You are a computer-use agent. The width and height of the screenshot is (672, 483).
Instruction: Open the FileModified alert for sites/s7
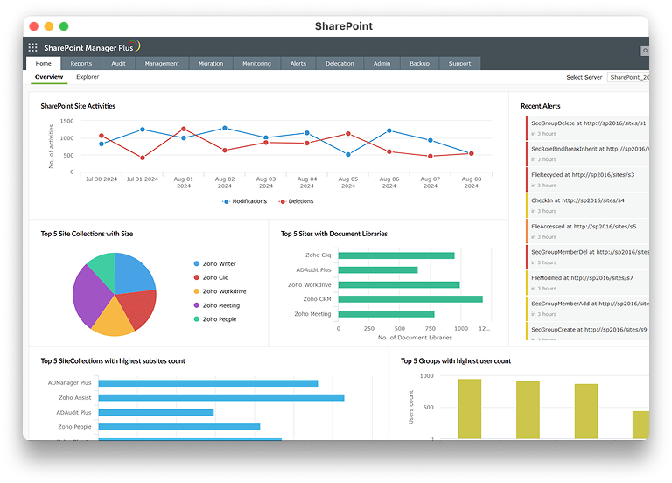[x=588, y=283]
